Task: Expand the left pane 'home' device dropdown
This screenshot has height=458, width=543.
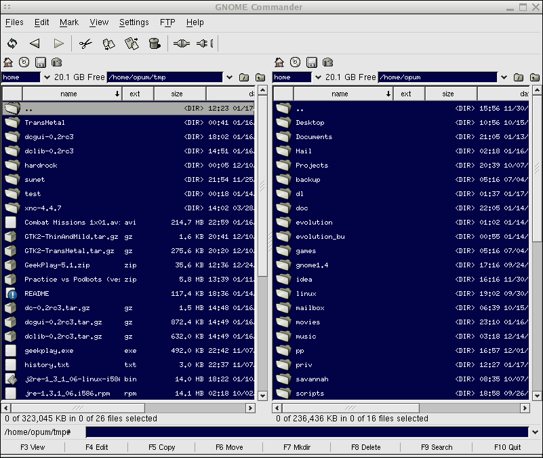Action: coord(47,77)
